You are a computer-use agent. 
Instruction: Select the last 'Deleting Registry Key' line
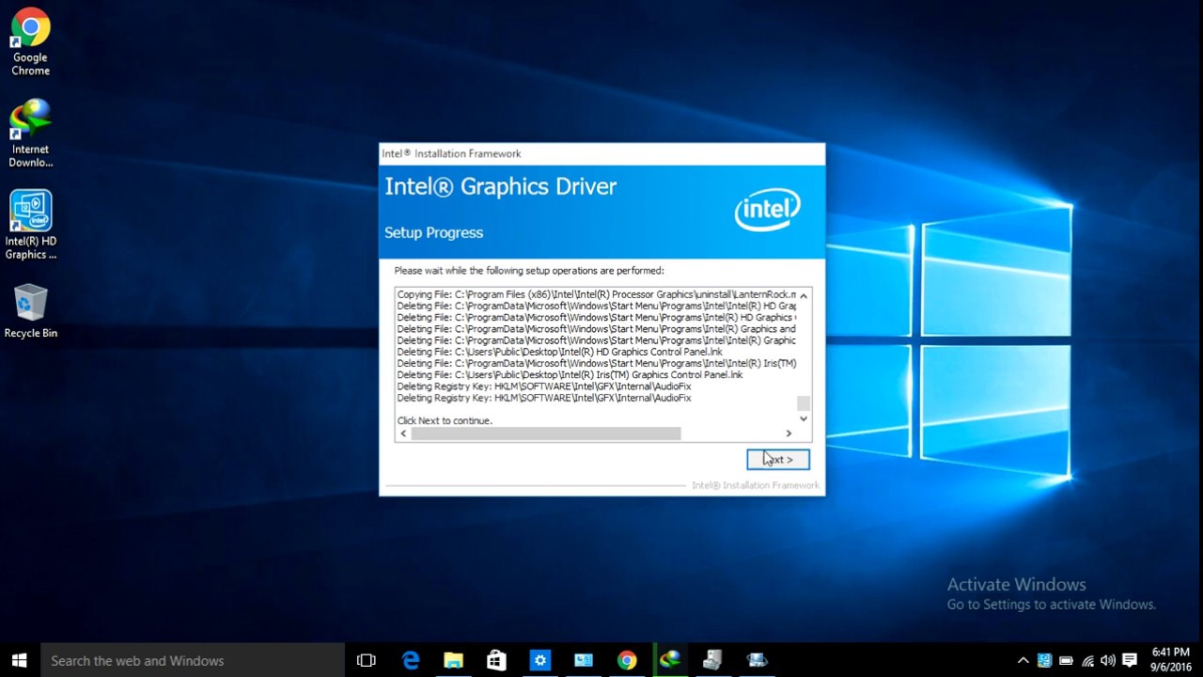coord(544,398)
